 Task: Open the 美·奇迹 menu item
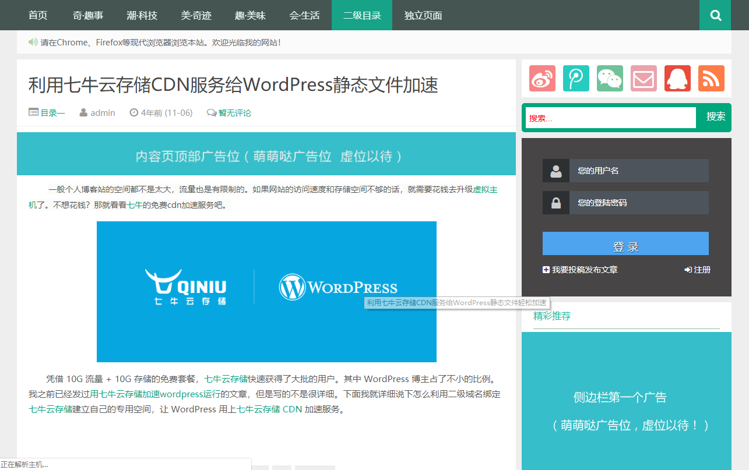click(196, 15)
